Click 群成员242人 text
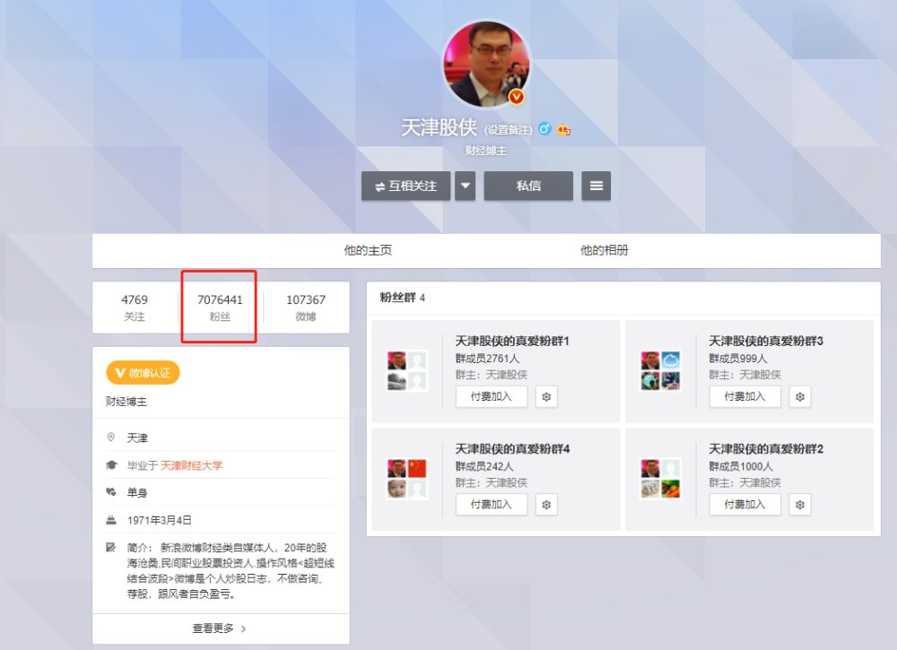Image resolution: width=897 pixels, height=650 pixels. (x=484, y=466)
